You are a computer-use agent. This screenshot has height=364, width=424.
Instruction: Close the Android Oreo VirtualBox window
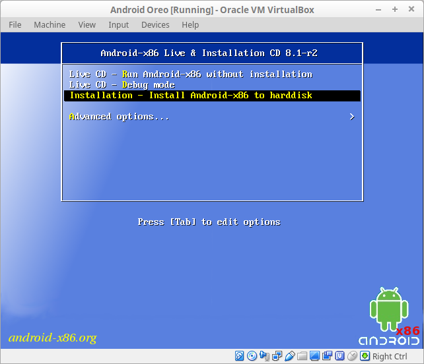tap(411, 9)
